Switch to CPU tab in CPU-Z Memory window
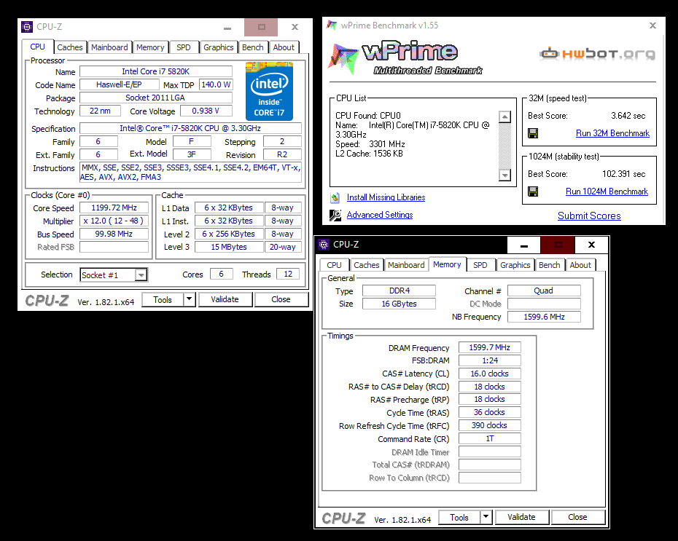The image size is (678, 541). point(334,265)
